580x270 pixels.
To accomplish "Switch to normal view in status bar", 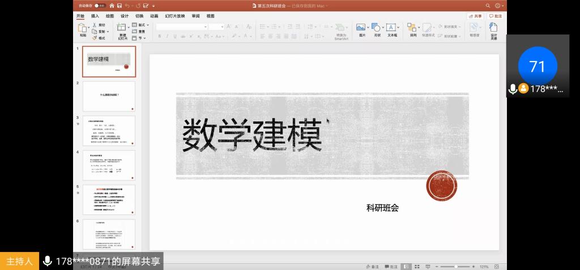I will pos(407,266).
